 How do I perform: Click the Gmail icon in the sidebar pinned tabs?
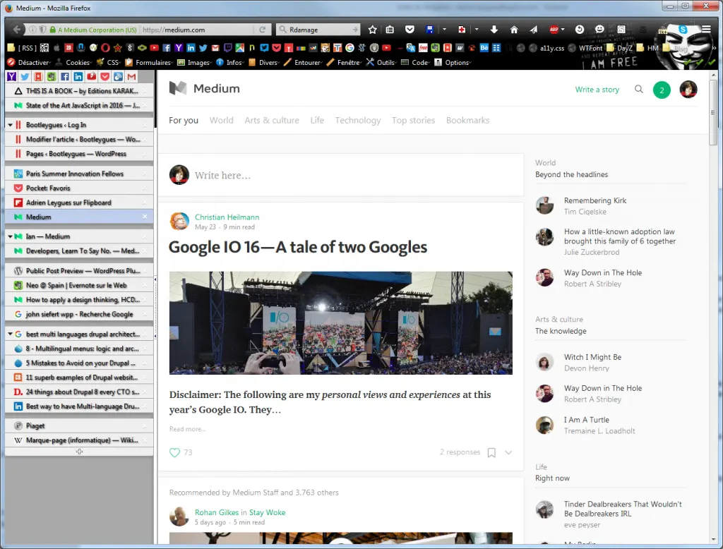tap(132, 76)
